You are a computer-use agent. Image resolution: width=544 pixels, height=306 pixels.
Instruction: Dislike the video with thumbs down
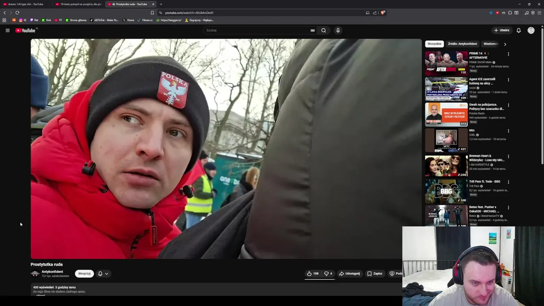(x=328, y=274)
